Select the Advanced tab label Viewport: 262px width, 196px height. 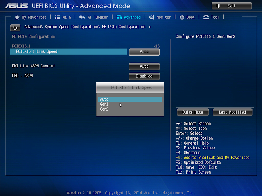coord(132,17)
